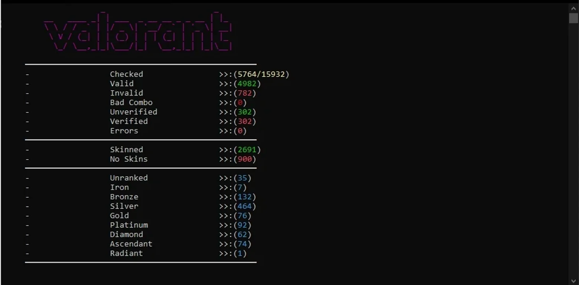Viewport: 579px width, 285px height.
Task: Select the Errors value 0
Action: click(240, 131)
